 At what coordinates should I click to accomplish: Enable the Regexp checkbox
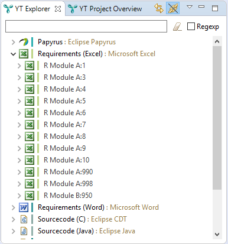[x=191, y=26]
